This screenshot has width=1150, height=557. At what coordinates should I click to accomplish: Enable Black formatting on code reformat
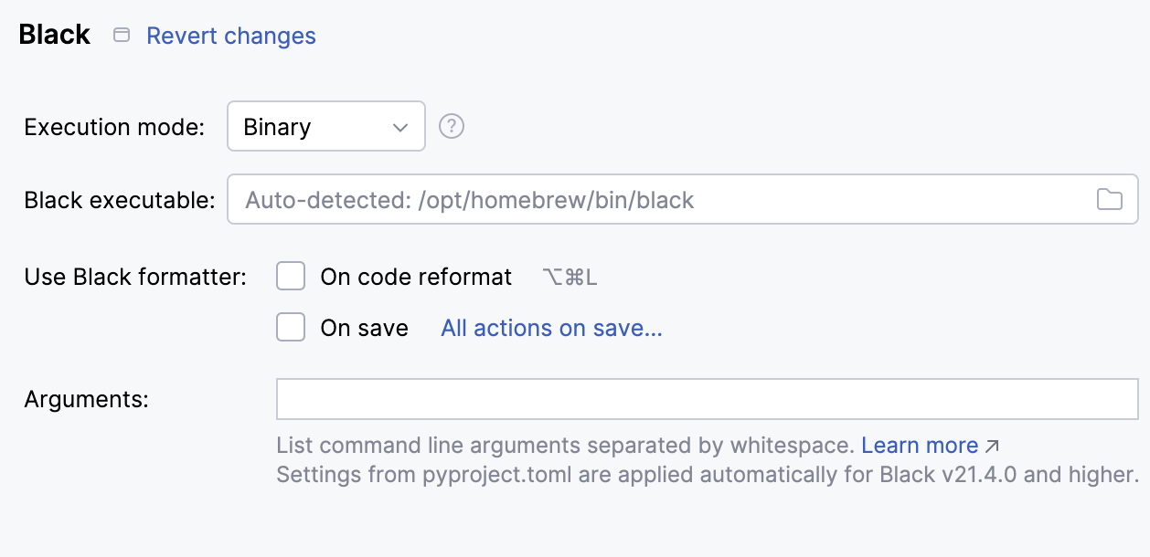tap(290, 276)
